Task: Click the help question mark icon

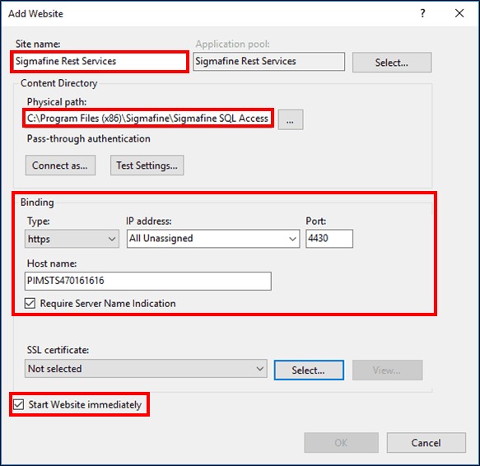Action: tap(422, 13)
